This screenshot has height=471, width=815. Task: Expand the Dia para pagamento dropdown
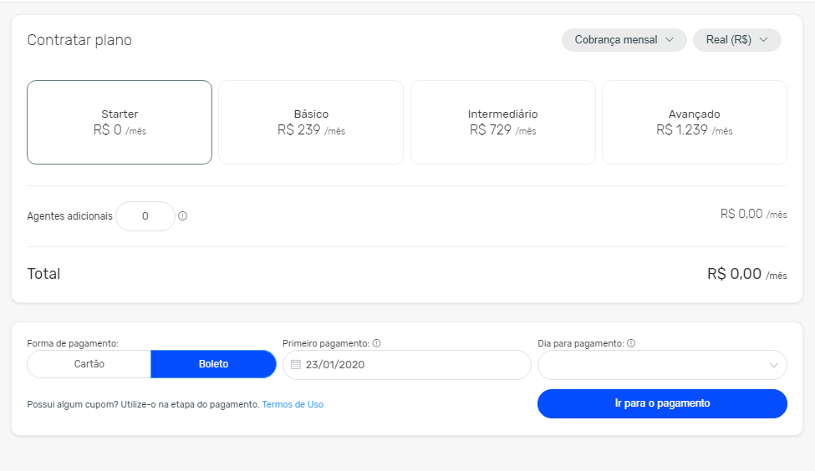coord(662,365)
